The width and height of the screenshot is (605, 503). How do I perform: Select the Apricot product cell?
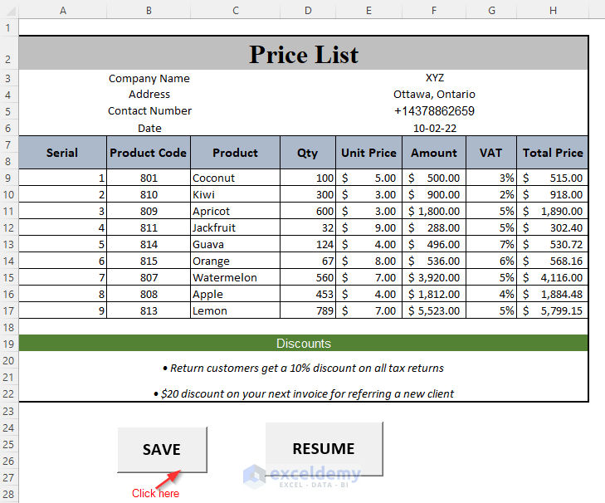(236, 211)
